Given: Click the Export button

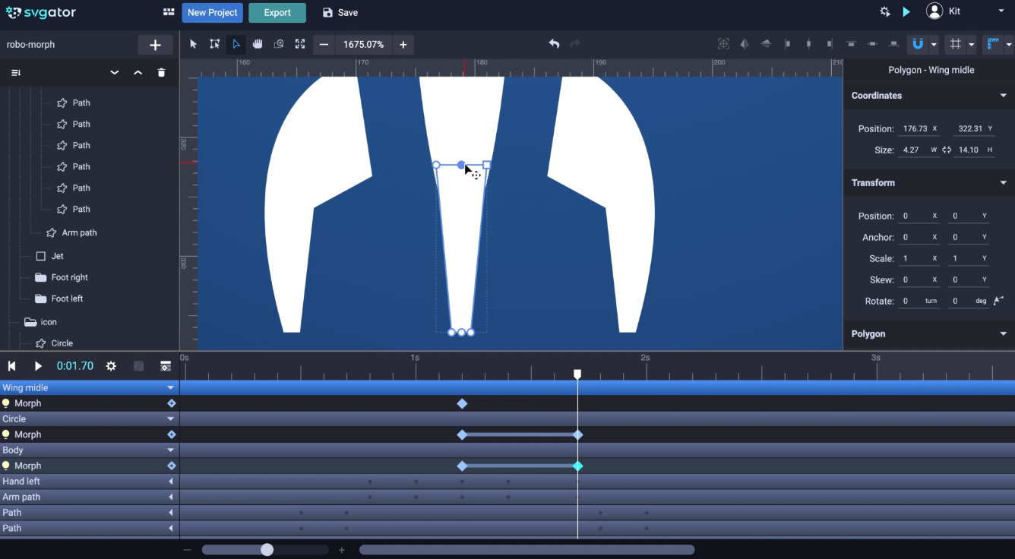Looking at the screenshot, I should [x=277, y=12].
